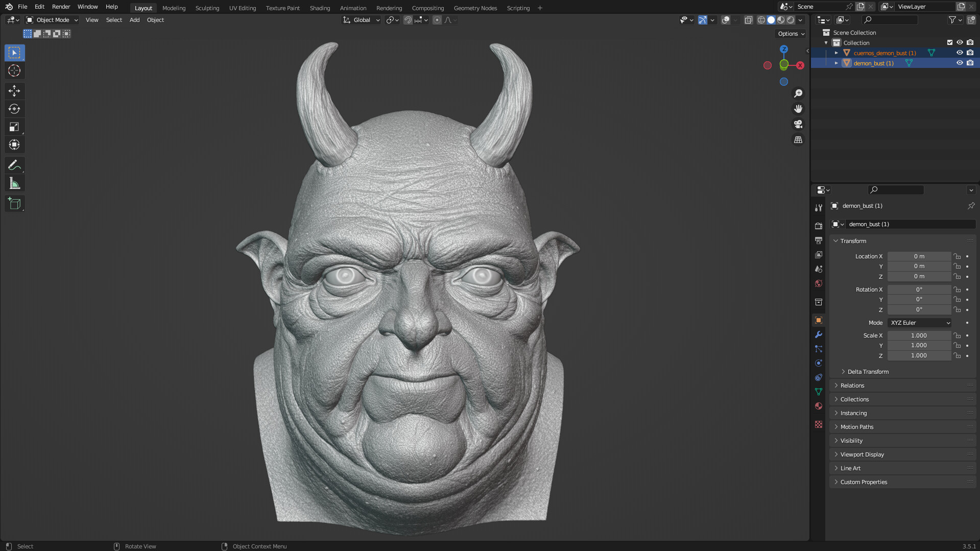Image resolution: width=980 pixels, height=551 pixels.
Task: Toggle visibility of cuernos_demon_bust object
Action: pos(960,53)
